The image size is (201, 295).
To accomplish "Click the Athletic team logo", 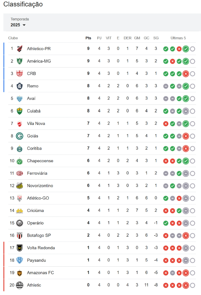I will (19, 285).
